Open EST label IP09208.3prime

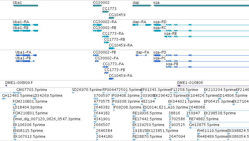[x=127, y=107]
